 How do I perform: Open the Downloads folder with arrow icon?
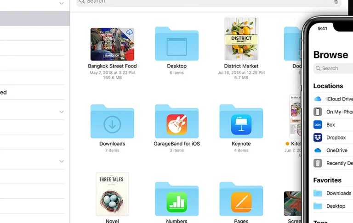112,122
